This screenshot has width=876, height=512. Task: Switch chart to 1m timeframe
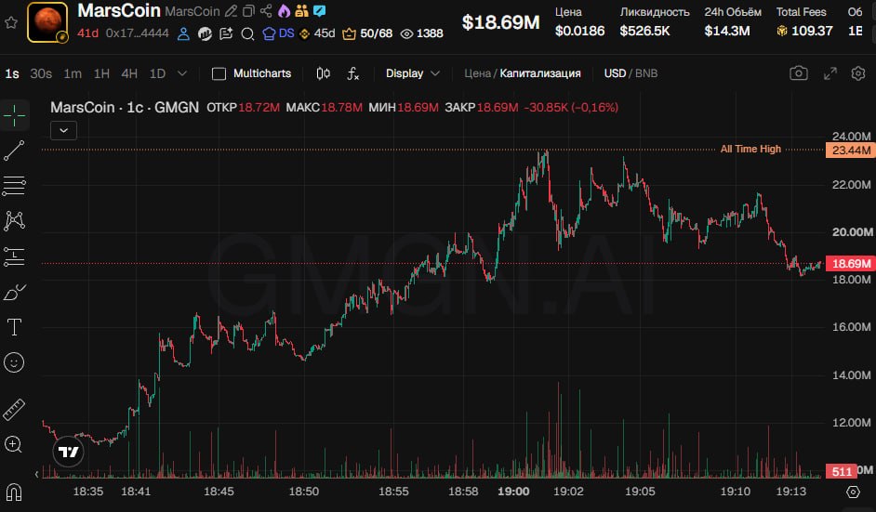[x=72, y=73]
